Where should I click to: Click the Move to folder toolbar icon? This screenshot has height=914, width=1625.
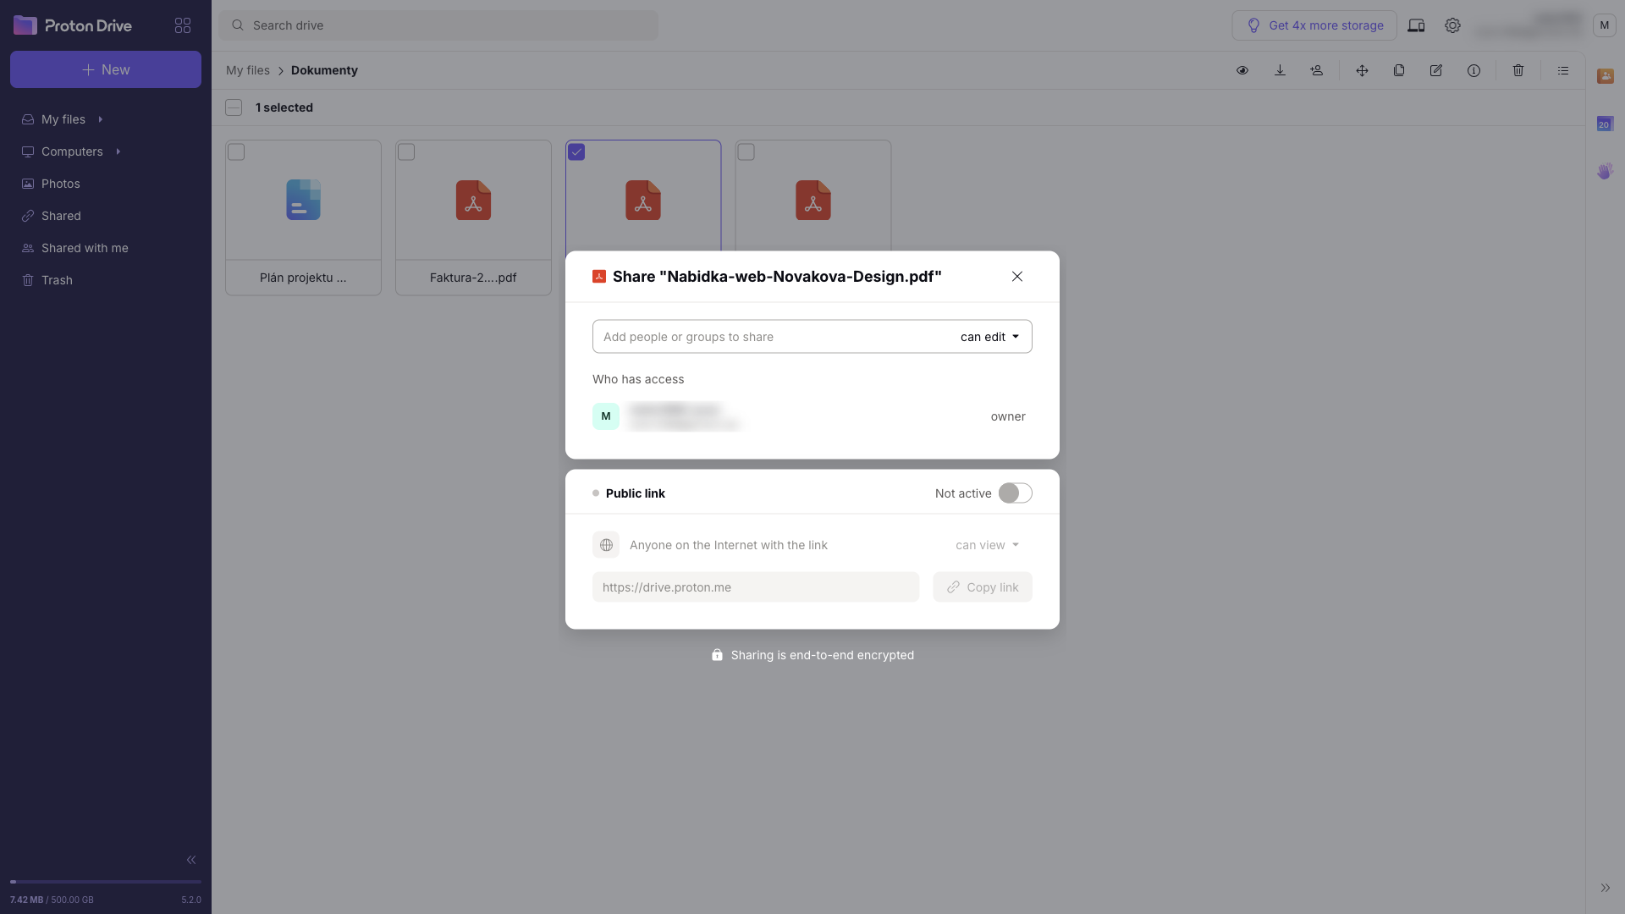(x=1362, y=71)
